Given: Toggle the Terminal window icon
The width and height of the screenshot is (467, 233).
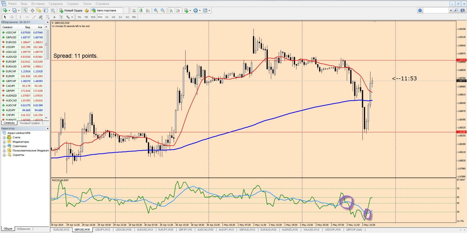Looking at the screenshot, I should pos(46,10).
